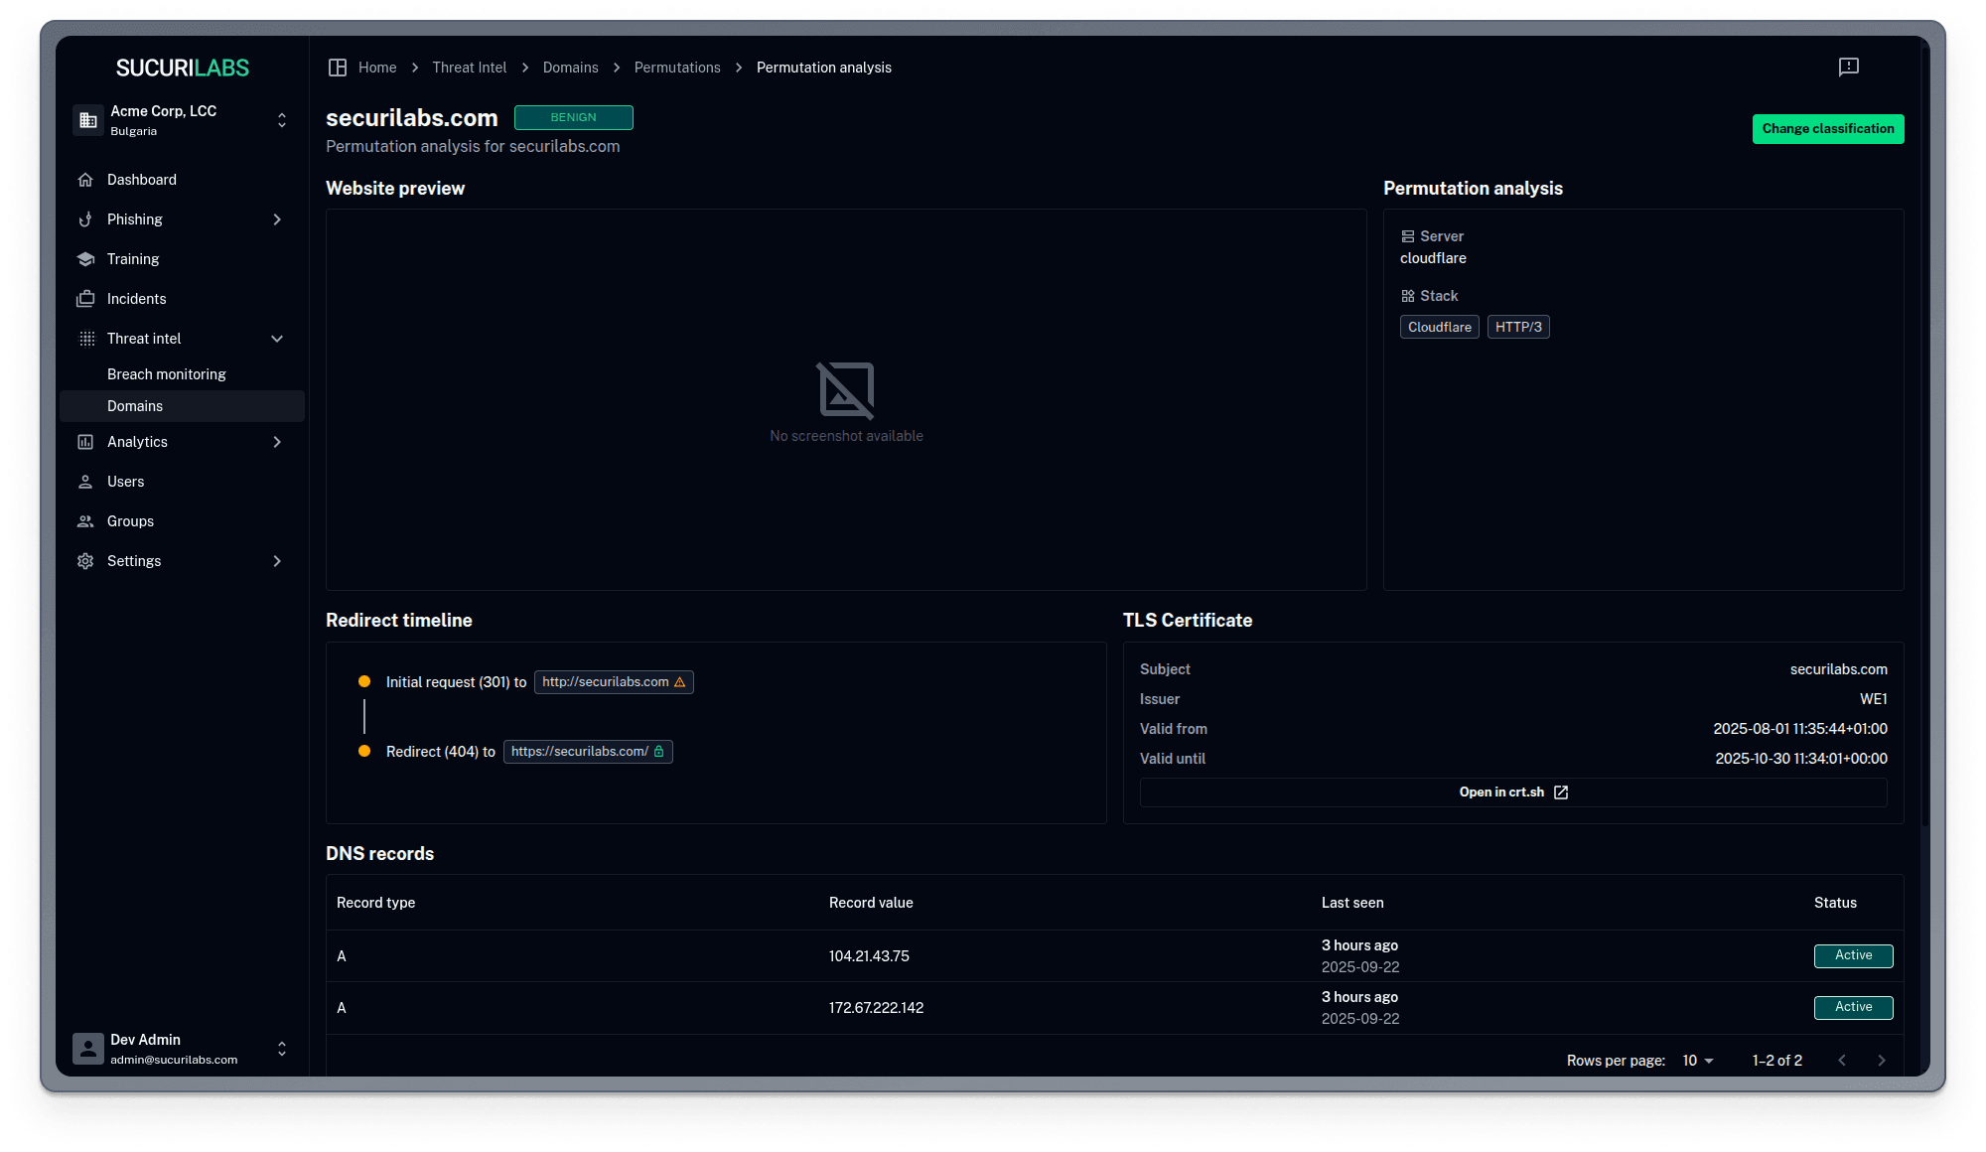Click the Settings gear icon
The width and height of the screenshot is (1986, 1152).
point(85,561)
